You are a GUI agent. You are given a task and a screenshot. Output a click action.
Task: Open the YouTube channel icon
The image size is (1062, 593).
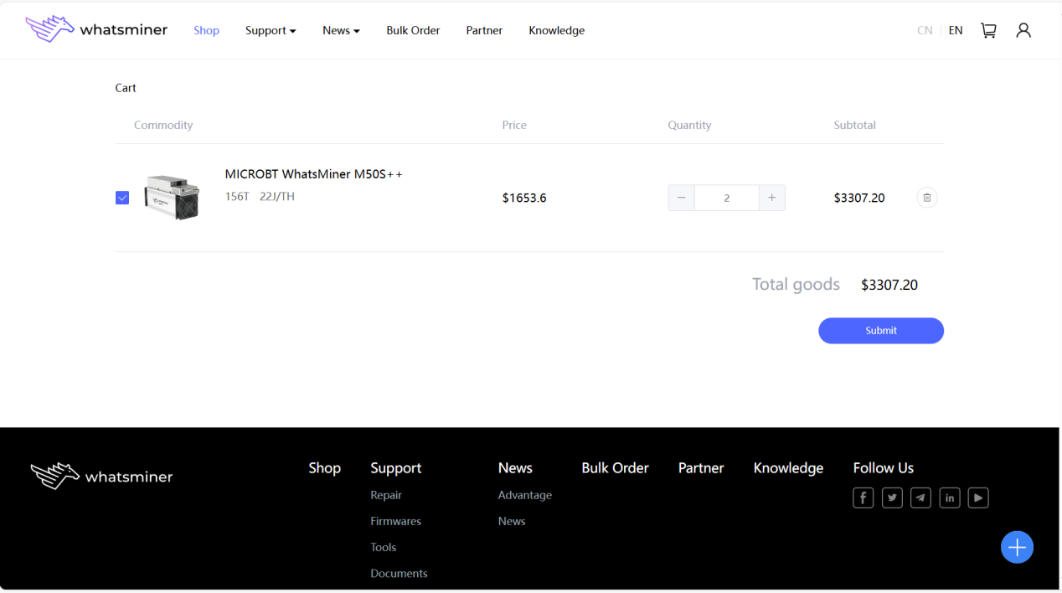point(978,498)
